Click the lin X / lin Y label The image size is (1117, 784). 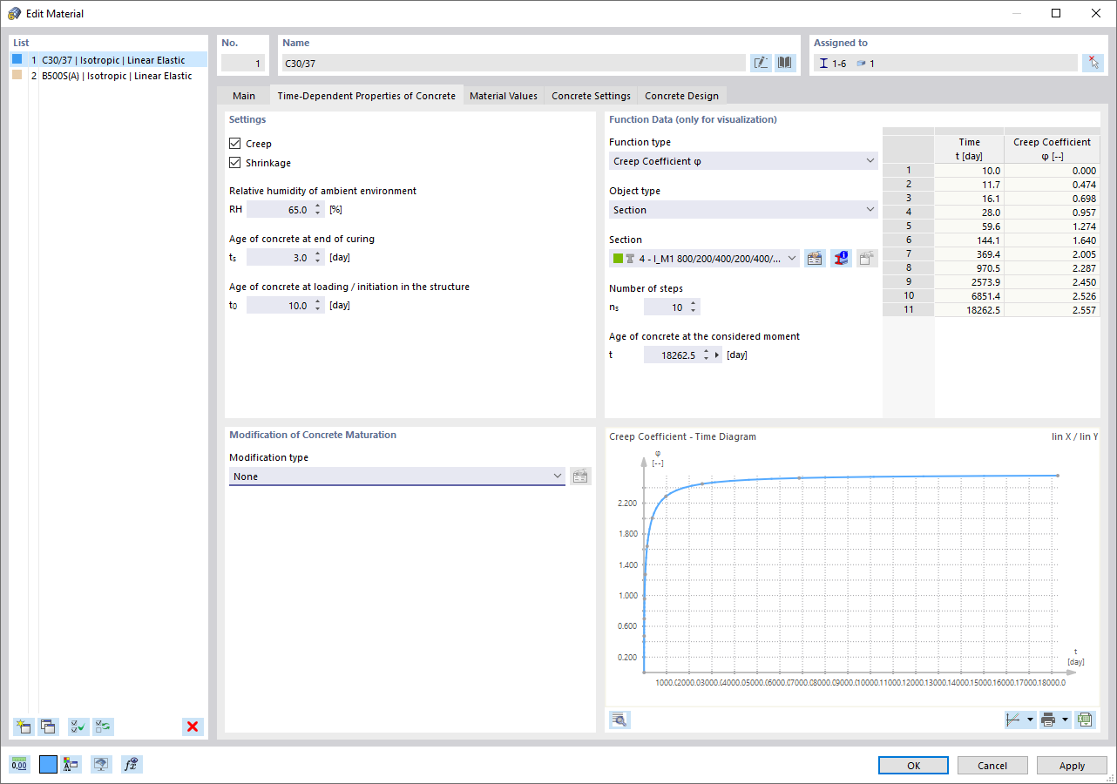[1074, 436]
